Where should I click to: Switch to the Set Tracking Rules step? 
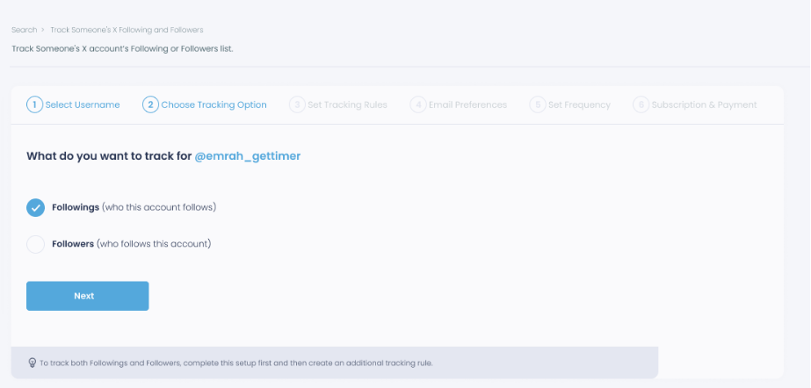pyautogui.click(x=347, y=104)
